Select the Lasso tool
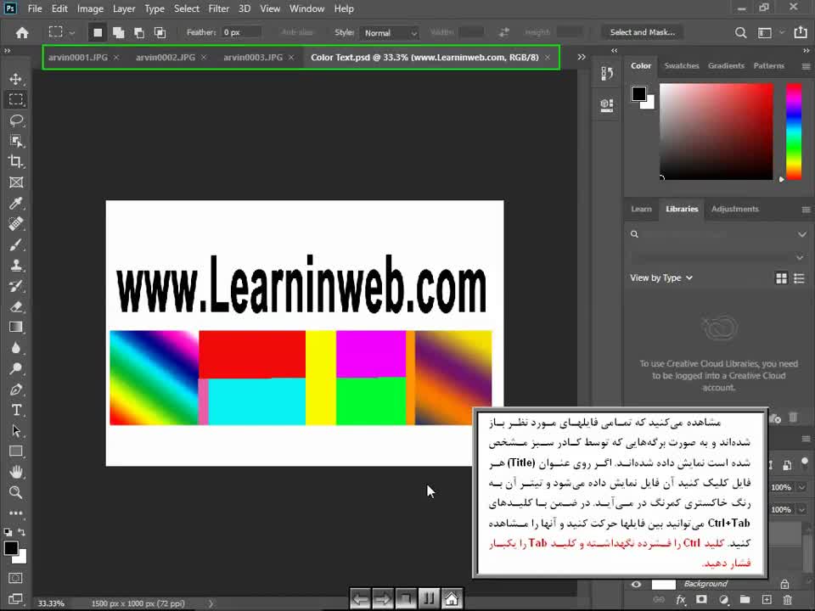Viewport: 815px width, 611px height. click(16, 121)
